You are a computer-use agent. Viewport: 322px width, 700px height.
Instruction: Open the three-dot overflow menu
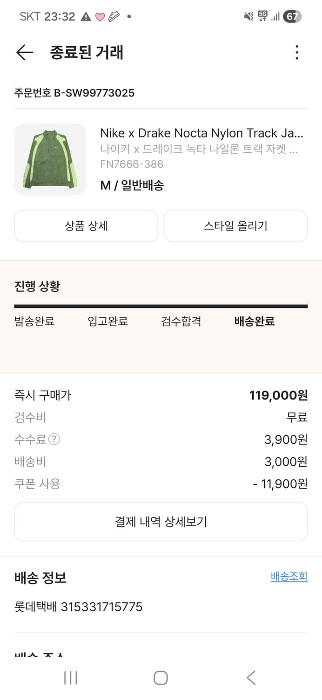coord(296,53)
